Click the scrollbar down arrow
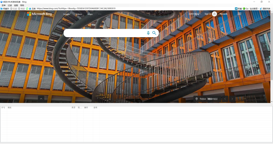This screenshot has width=273, height=144. coord(272,102)
